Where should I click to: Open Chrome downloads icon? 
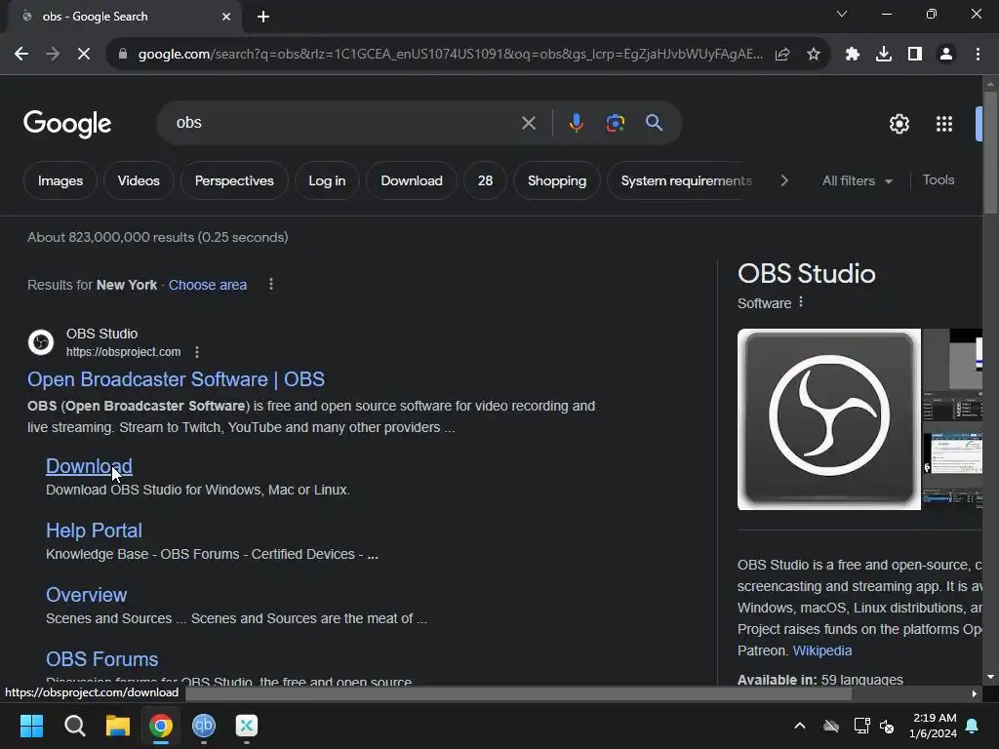pos(884,55)
